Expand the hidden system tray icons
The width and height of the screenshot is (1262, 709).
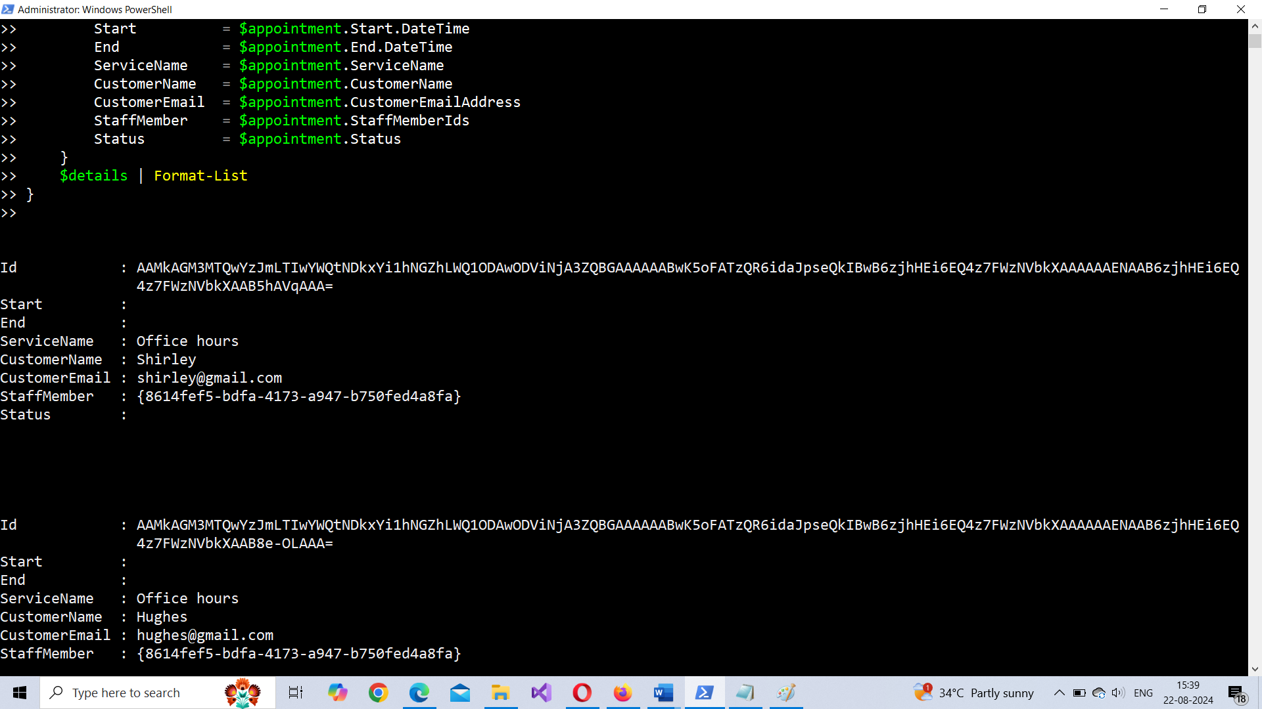[x=1059, y=693]
